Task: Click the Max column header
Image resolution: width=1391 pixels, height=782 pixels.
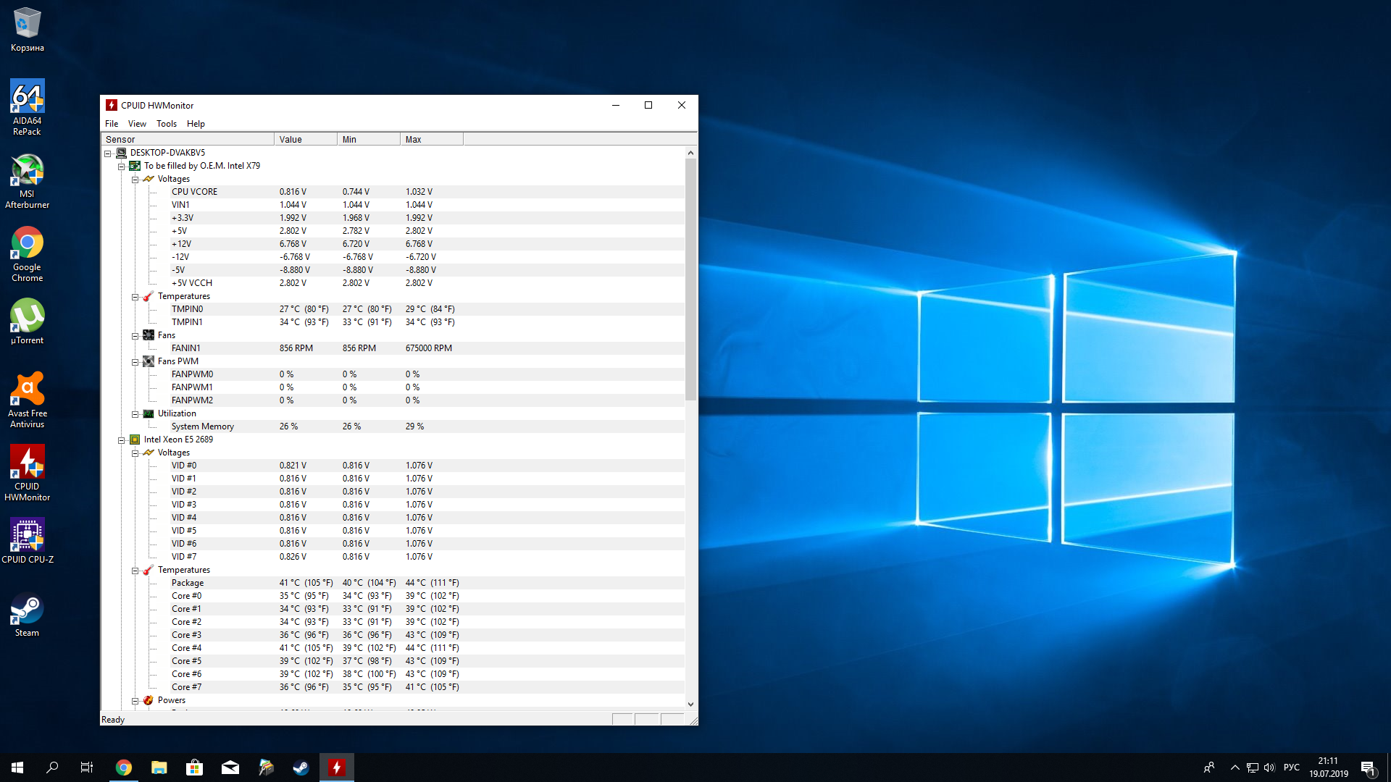Action: 431,139
